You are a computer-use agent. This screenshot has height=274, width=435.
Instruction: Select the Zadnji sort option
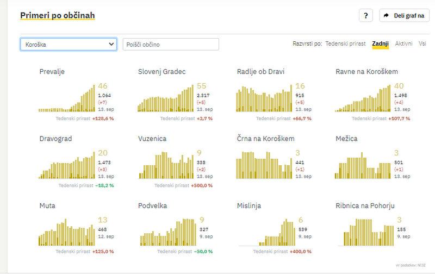[x=380, y=43]
